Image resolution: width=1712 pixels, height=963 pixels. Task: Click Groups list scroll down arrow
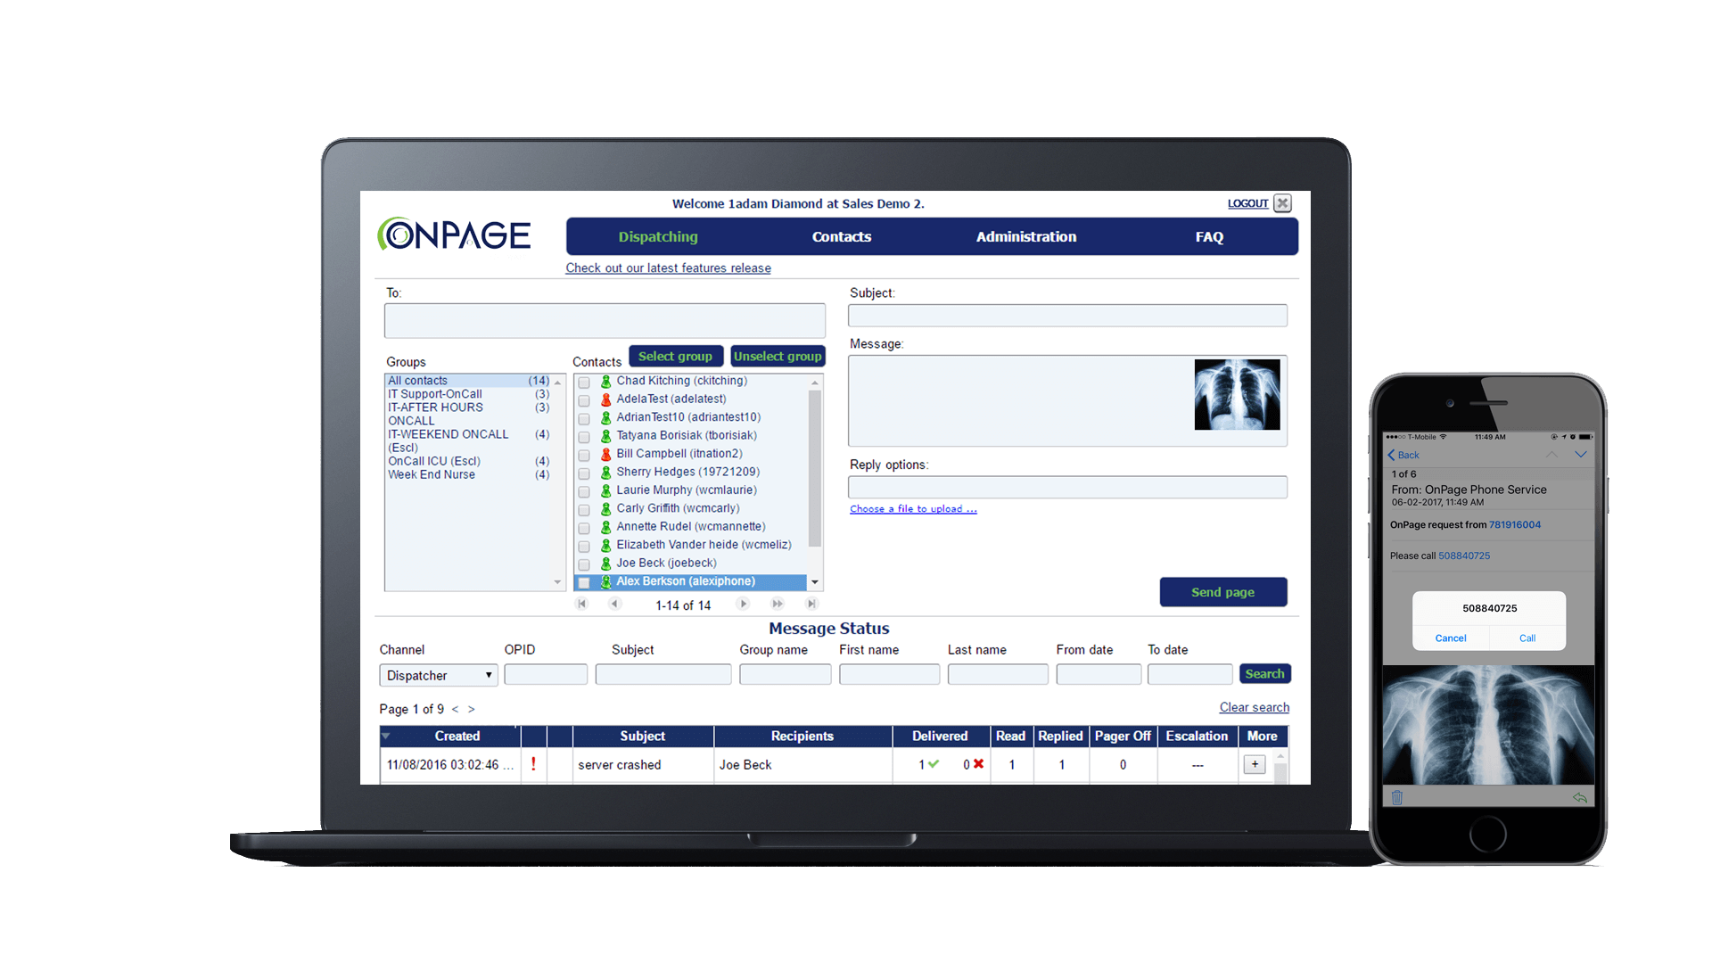point(558,582)
